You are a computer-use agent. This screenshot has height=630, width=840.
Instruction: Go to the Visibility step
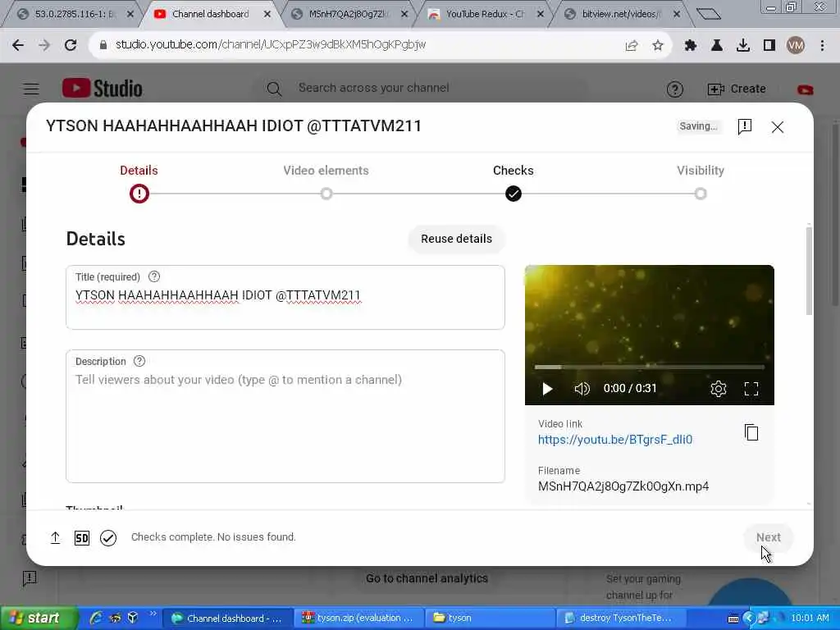(701, 183)
